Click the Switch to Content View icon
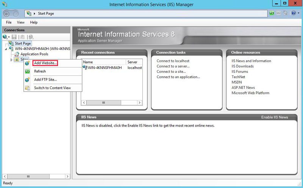The image size is (303, 188). click(x=27, y=88)
